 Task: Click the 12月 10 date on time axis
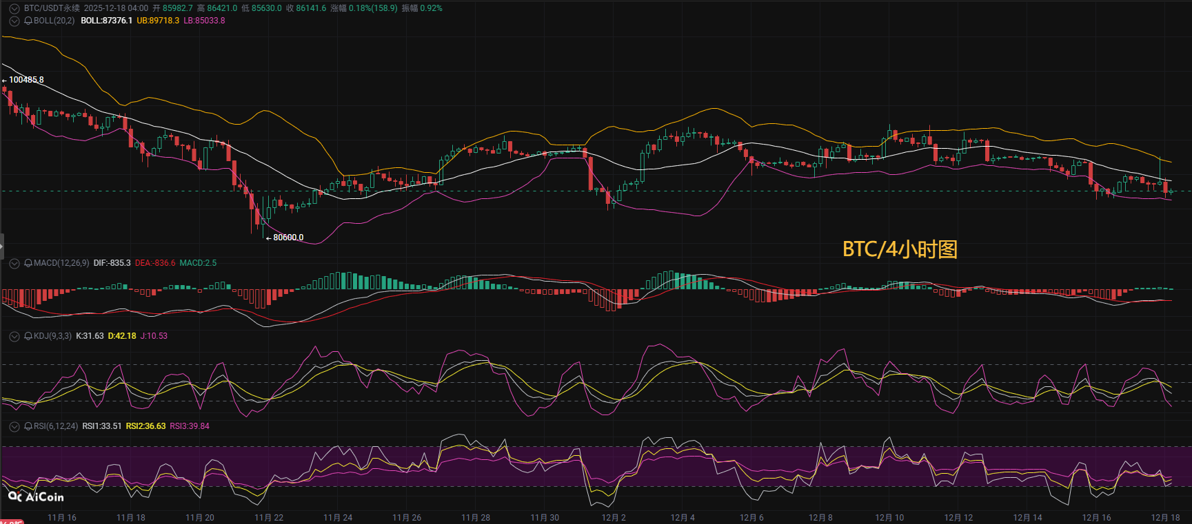[889, 518]
